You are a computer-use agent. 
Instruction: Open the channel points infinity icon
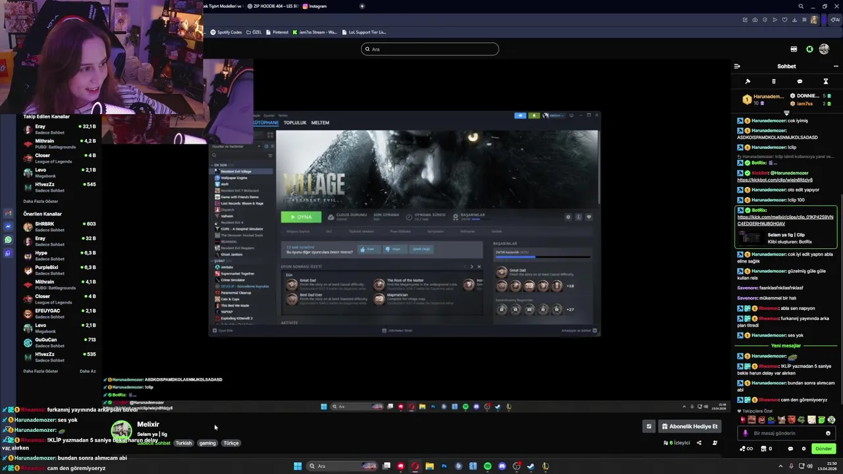[x=746, y=449]
